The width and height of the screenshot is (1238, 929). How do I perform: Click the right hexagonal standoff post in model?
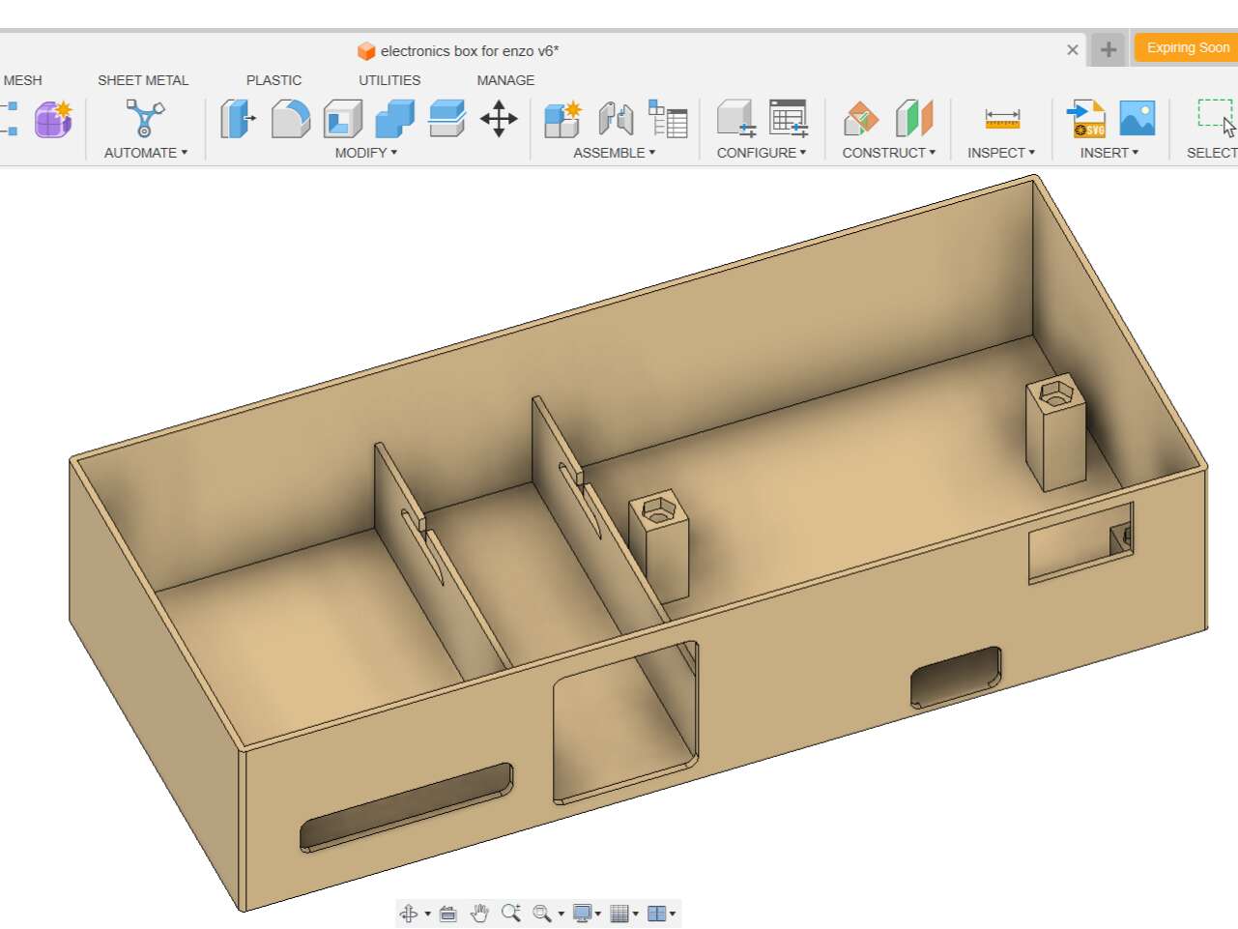1055,431
